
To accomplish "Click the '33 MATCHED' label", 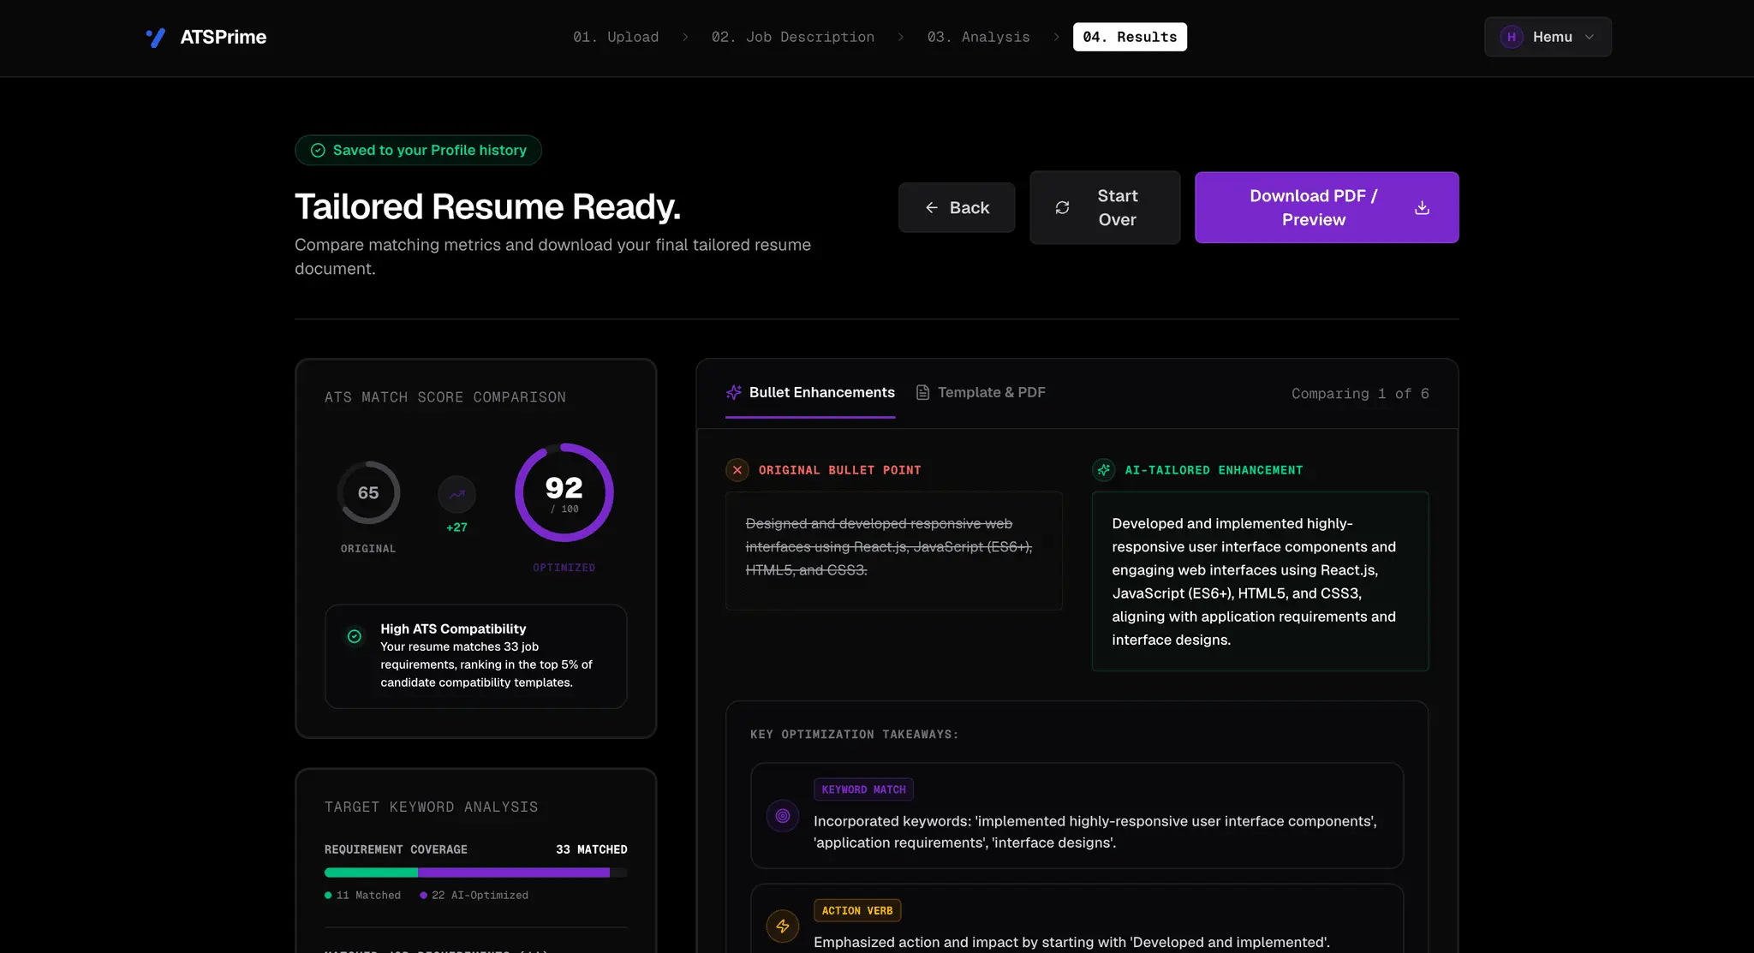I will [592, 849].
